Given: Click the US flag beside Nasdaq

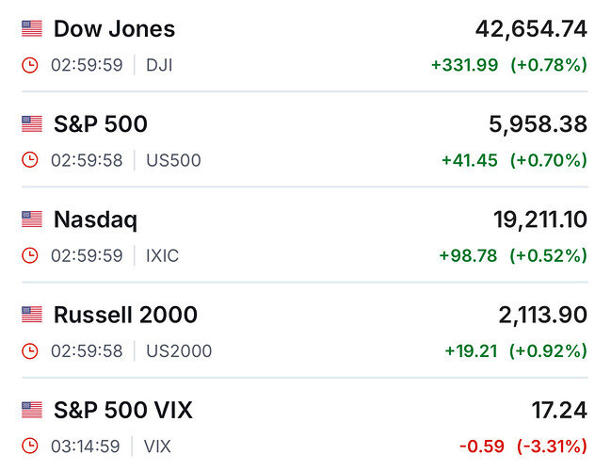Looking at the screenshot, I should click(32, 220).
